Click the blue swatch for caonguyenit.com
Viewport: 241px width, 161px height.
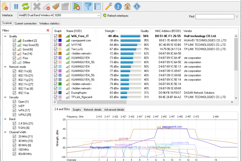pos(60,40)
